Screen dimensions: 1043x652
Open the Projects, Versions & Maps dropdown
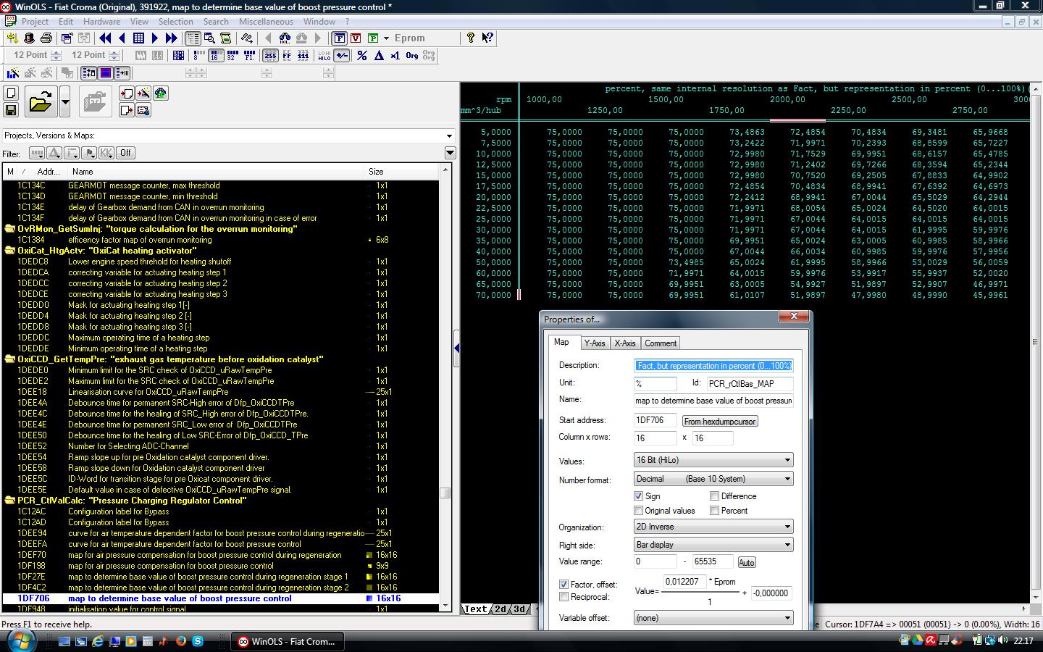coord(448,135)
